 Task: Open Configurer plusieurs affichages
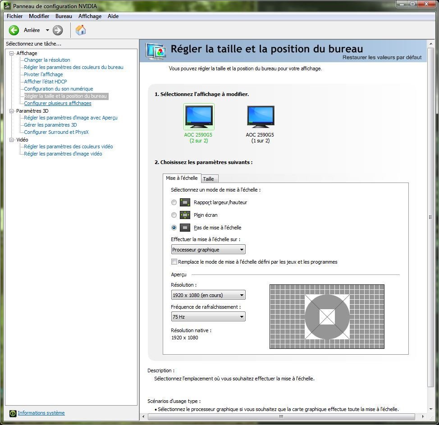point(58,103)
